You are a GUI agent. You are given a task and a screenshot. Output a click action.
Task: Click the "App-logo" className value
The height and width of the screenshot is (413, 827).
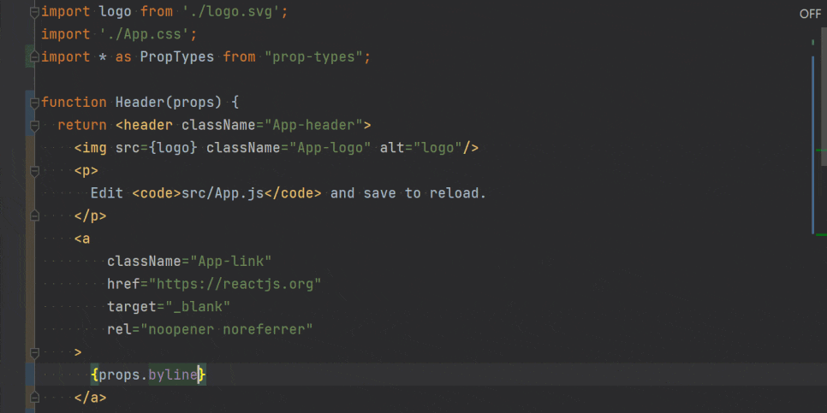(x=329, y=147)
